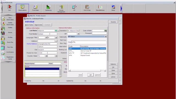176x99 pixels.
Task: Click the City field containing Bangkok
Action: click(47, 50)
